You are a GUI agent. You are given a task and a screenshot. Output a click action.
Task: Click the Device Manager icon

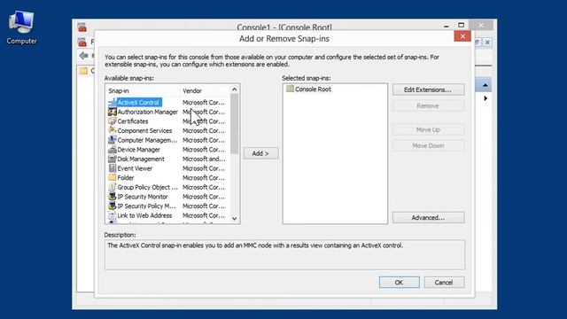(x=113, y=150)
